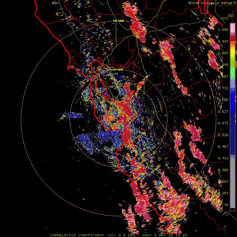
Task: Select the 0.307 scale value
Action: pyautogui.click(x=223, y=182)
